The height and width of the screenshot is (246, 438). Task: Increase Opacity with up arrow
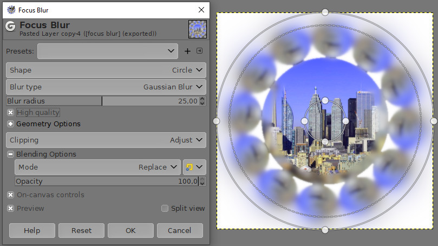tap(202, 179)
